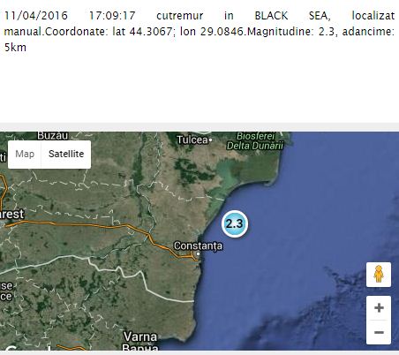Viewport: 399px width, 355px height.
Task: Click the Constanța city dot marker
Action: pyautogui.click(x=199, y=253)
